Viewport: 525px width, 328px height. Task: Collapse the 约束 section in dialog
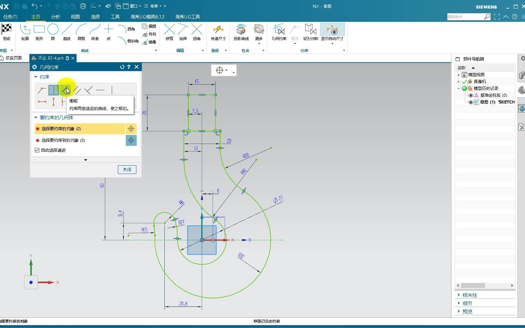coord(36,77)
